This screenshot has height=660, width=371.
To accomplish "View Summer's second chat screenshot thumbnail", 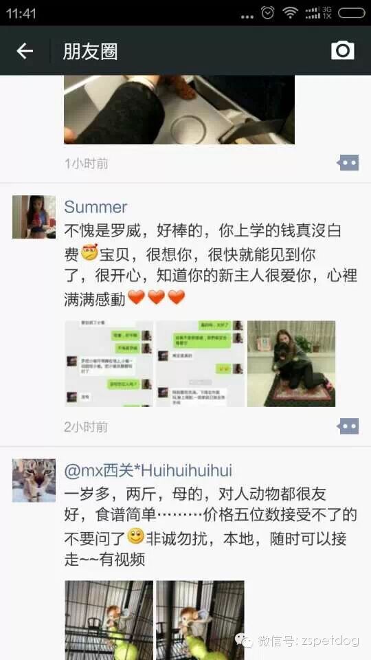I will [x=200, y=364].
